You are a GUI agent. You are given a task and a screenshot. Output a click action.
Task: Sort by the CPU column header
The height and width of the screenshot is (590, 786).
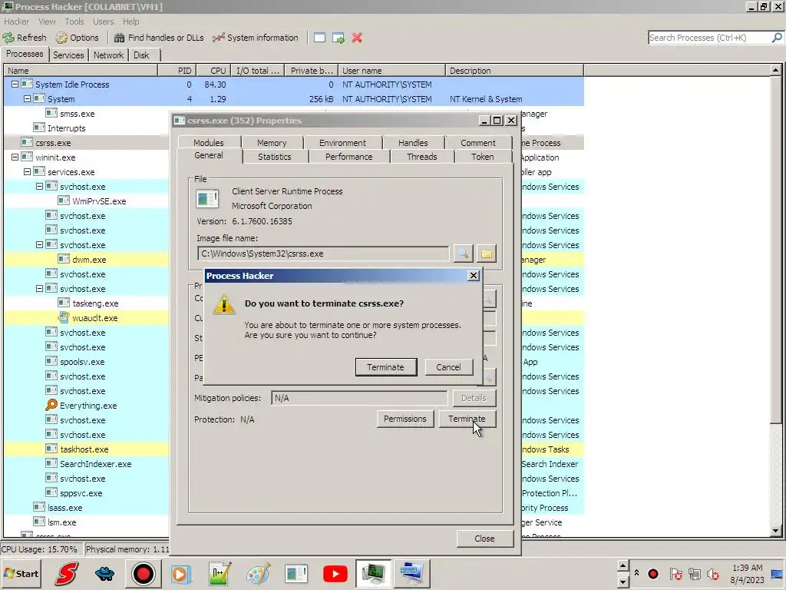(x=215, y=71)
